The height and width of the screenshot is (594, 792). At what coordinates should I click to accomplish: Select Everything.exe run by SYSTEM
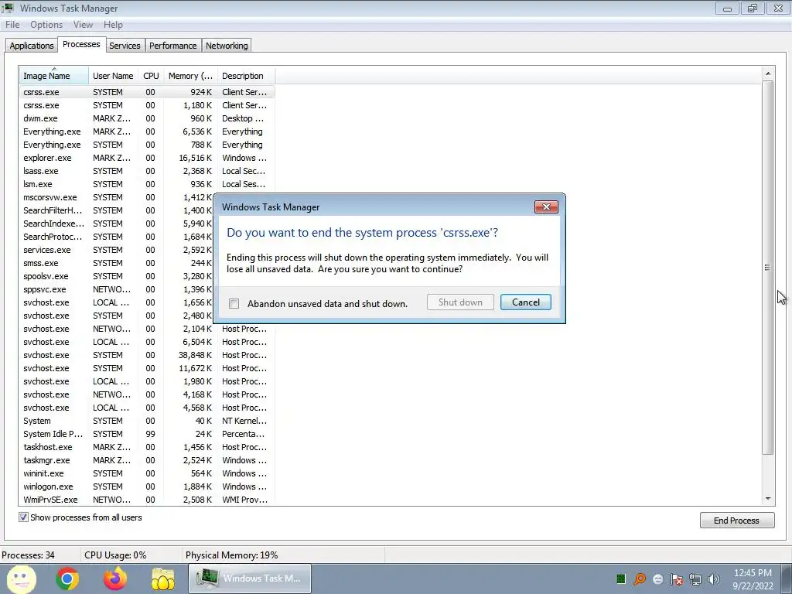pyautogui.click(x=147, y=145)
